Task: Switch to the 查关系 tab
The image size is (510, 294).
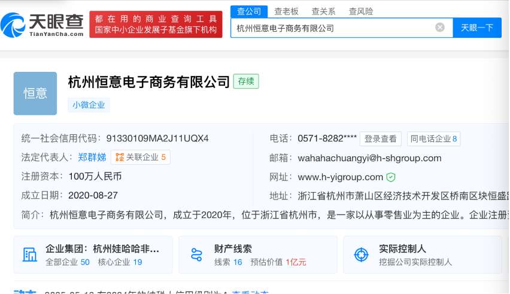Action: click(x=323, y=12)
